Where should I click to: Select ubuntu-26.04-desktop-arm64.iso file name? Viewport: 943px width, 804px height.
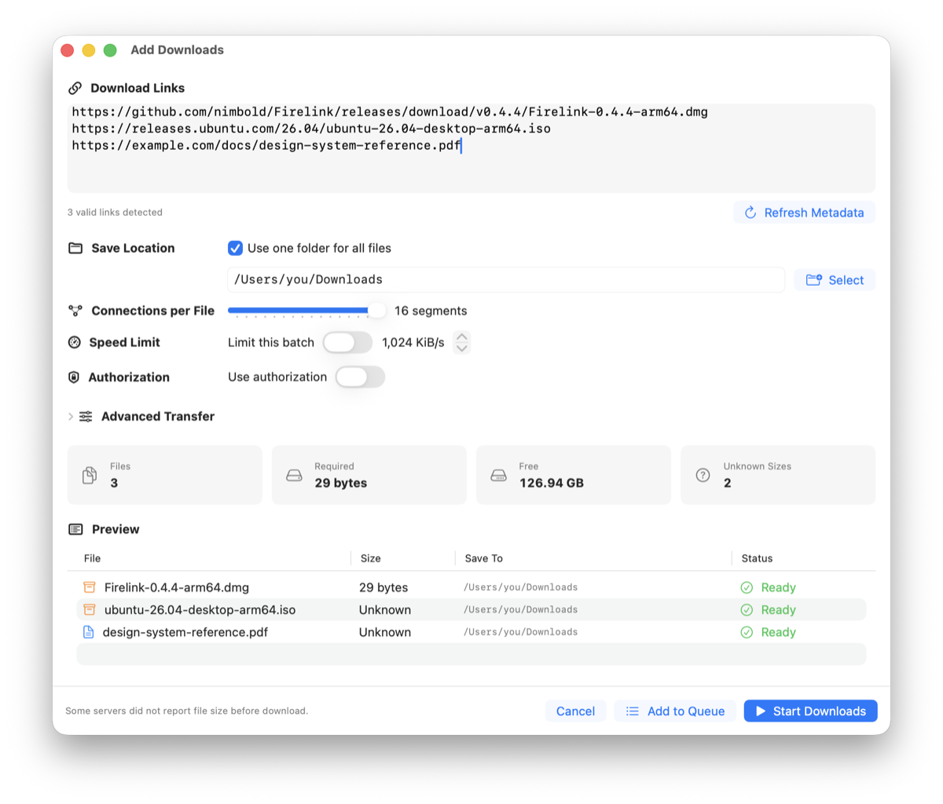pyautogui.click(x=200, y=610)
